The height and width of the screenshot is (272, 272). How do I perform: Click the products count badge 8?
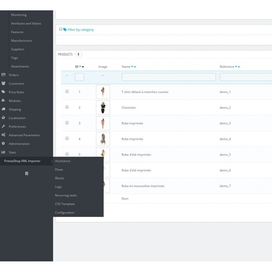point(78,54)
